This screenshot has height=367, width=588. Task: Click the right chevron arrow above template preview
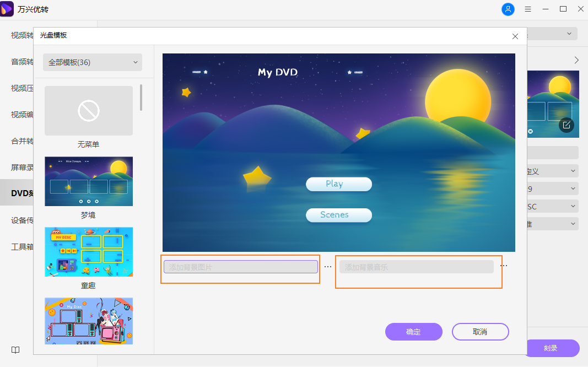[x=576, y=60]
